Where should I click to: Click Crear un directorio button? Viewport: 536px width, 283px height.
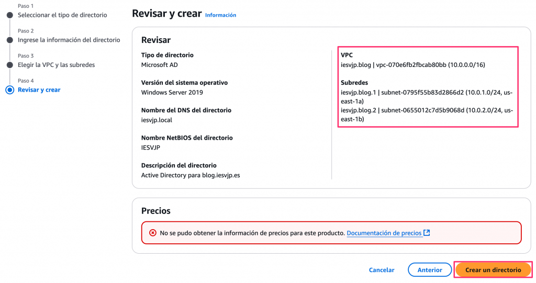pyautogui.click(x=493, y=270)
